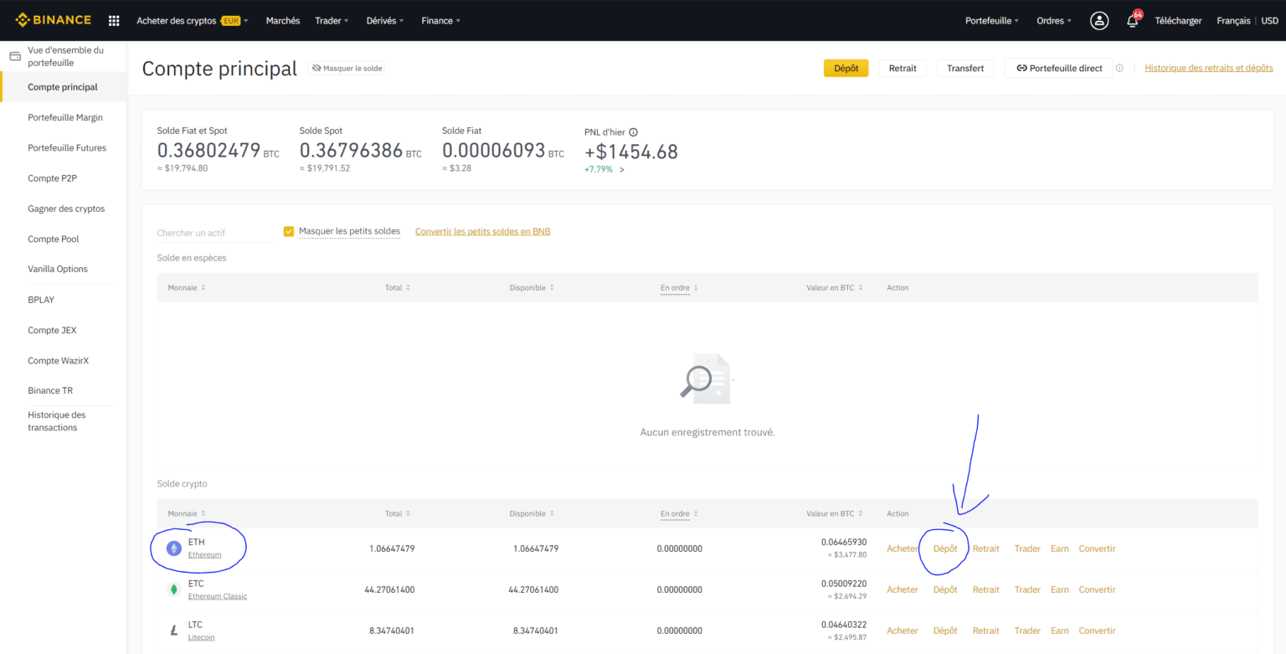Select Compte P2P in sidebar
The height and width of the screenshot is (654, 1286).
[52, 178]
